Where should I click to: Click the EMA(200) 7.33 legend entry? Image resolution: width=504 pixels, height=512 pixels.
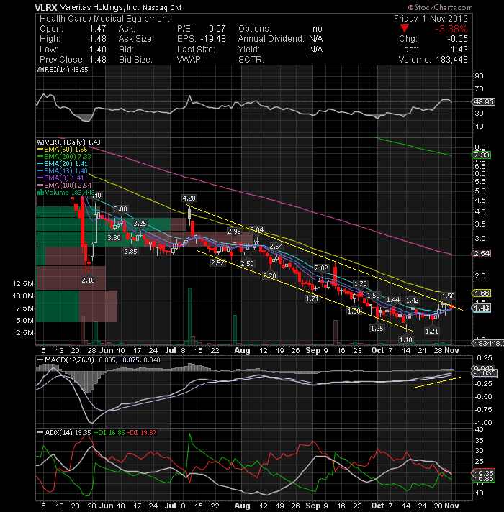tap(64, 157)
